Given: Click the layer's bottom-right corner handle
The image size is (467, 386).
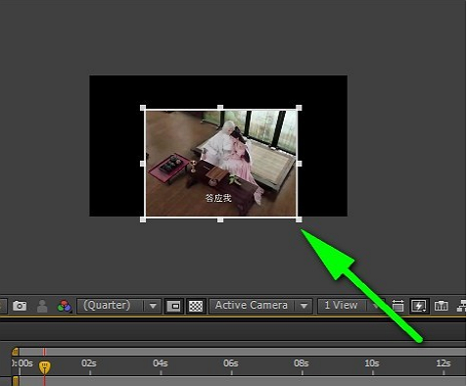Looking at the screenshot, I should pyautogui.click(x=299, y=219).
